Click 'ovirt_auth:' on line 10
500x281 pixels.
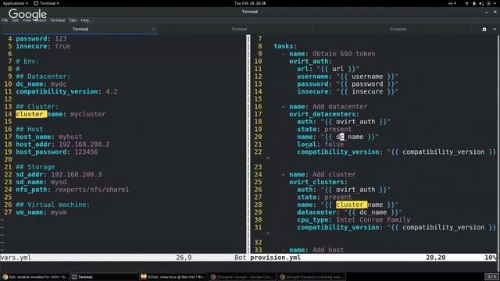[x=310, y=62]
